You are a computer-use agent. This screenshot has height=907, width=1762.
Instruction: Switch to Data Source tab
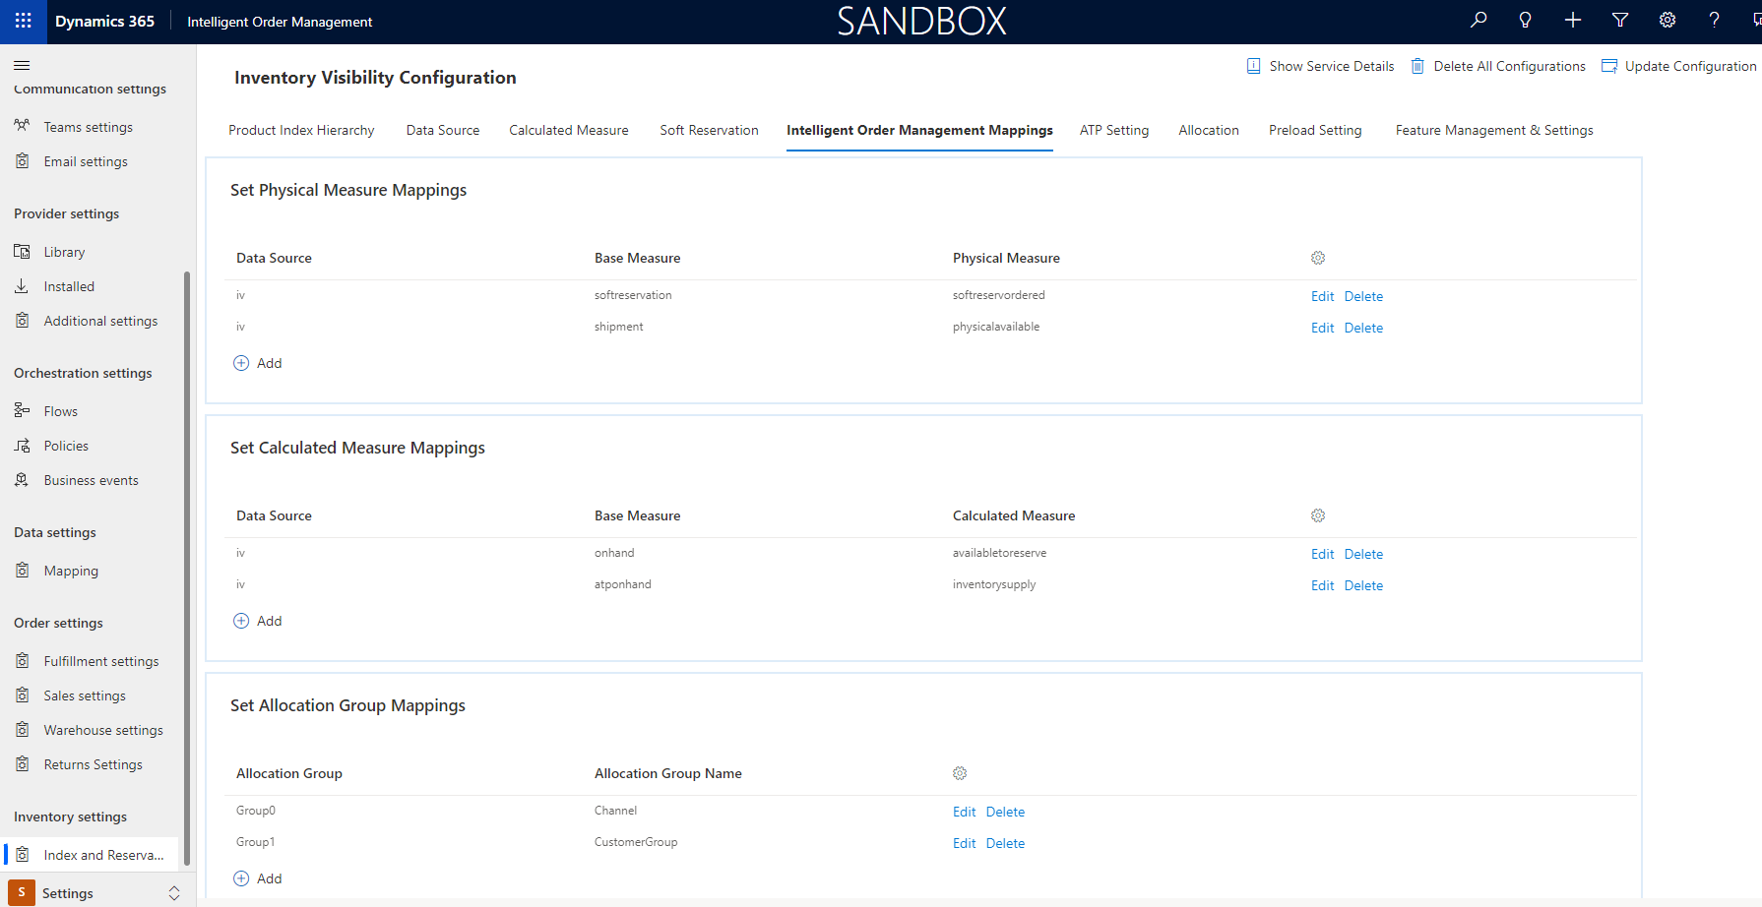click(443, 130)
